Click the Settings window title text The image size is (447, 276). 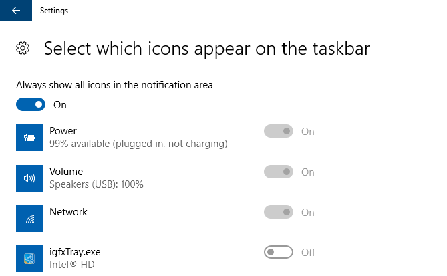click(54, 11)
